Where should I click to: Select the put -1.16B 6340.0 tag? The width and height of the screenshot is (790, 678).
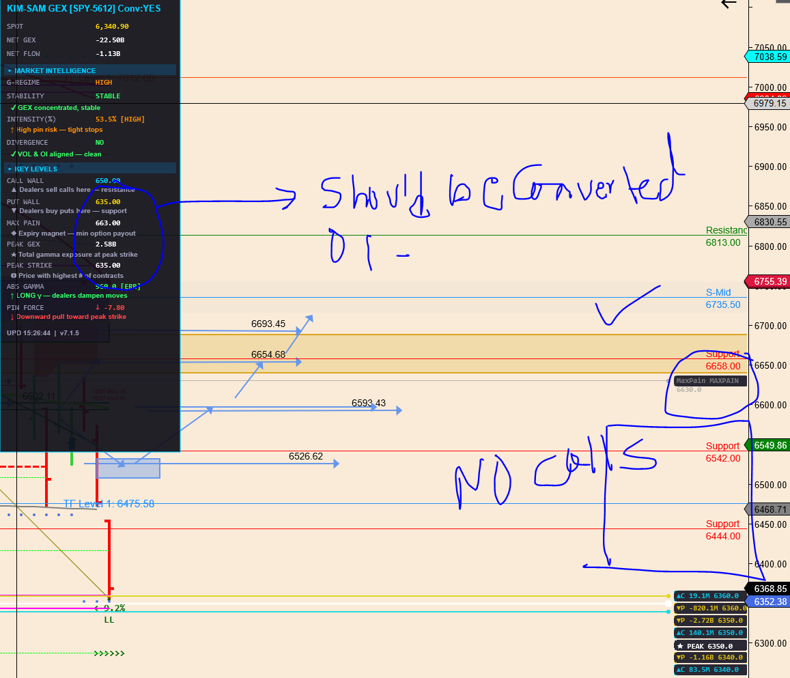pos(709,658)
